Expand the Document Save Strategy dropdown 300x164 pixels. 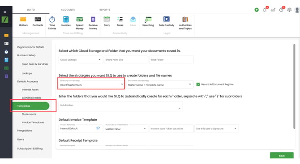click(x=160, y=83)
